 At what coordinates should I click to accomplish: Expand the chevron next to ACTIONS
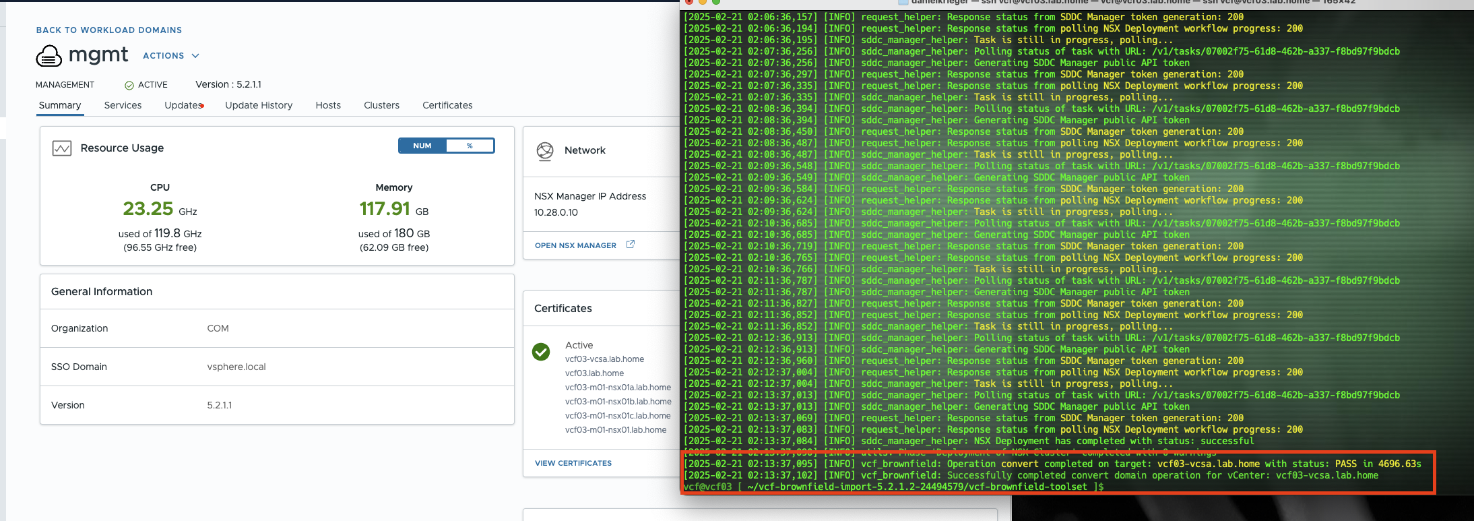pos(195,56)
